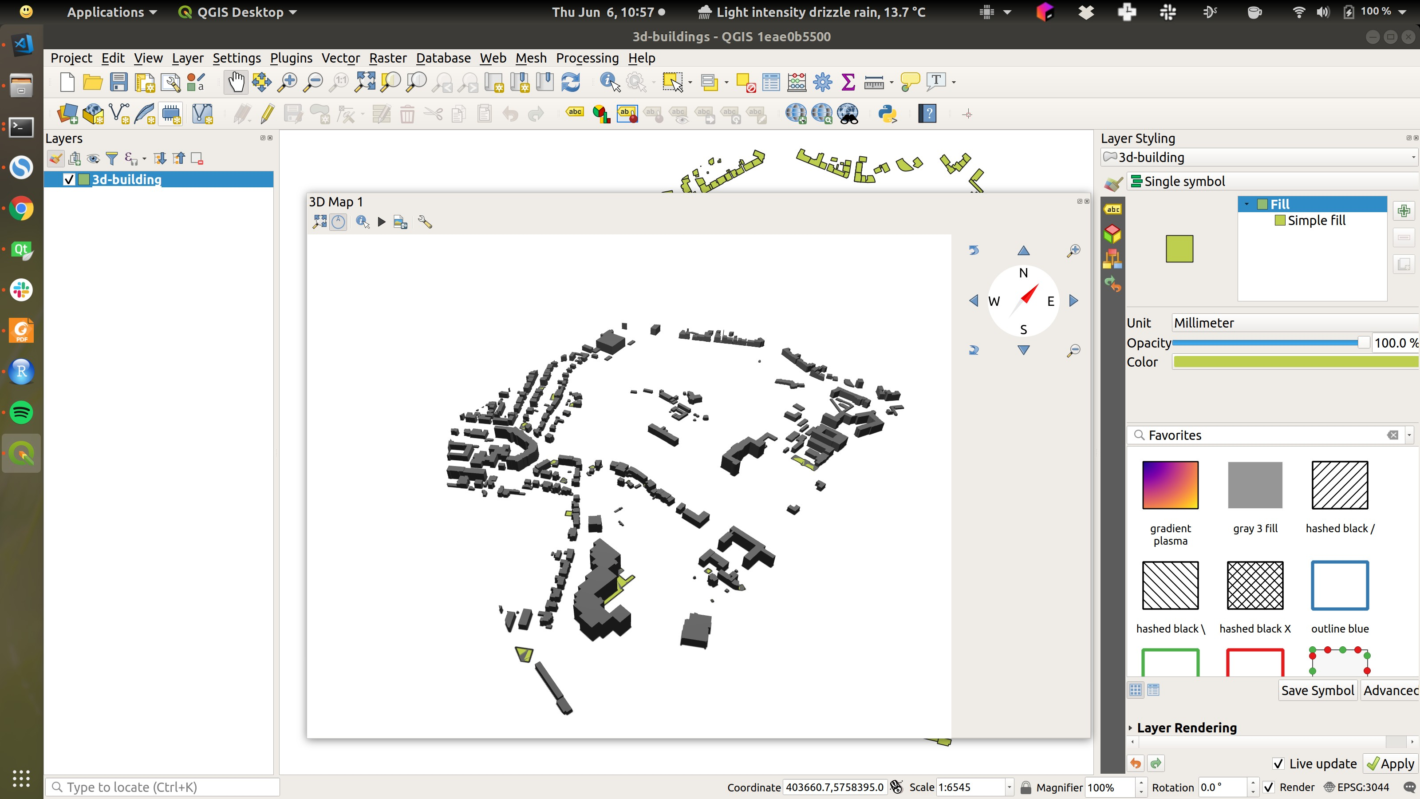The height and width of the screenshot is (799, 1420).
Task: Create a new project with the blank page icon
Action: pyautogui.click(x=67, y=83)
